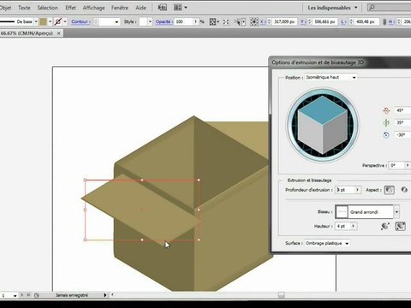Open the Opacité transparency panel link
Image resolution: width=411 pixels, height=308 pixels.
164,21
